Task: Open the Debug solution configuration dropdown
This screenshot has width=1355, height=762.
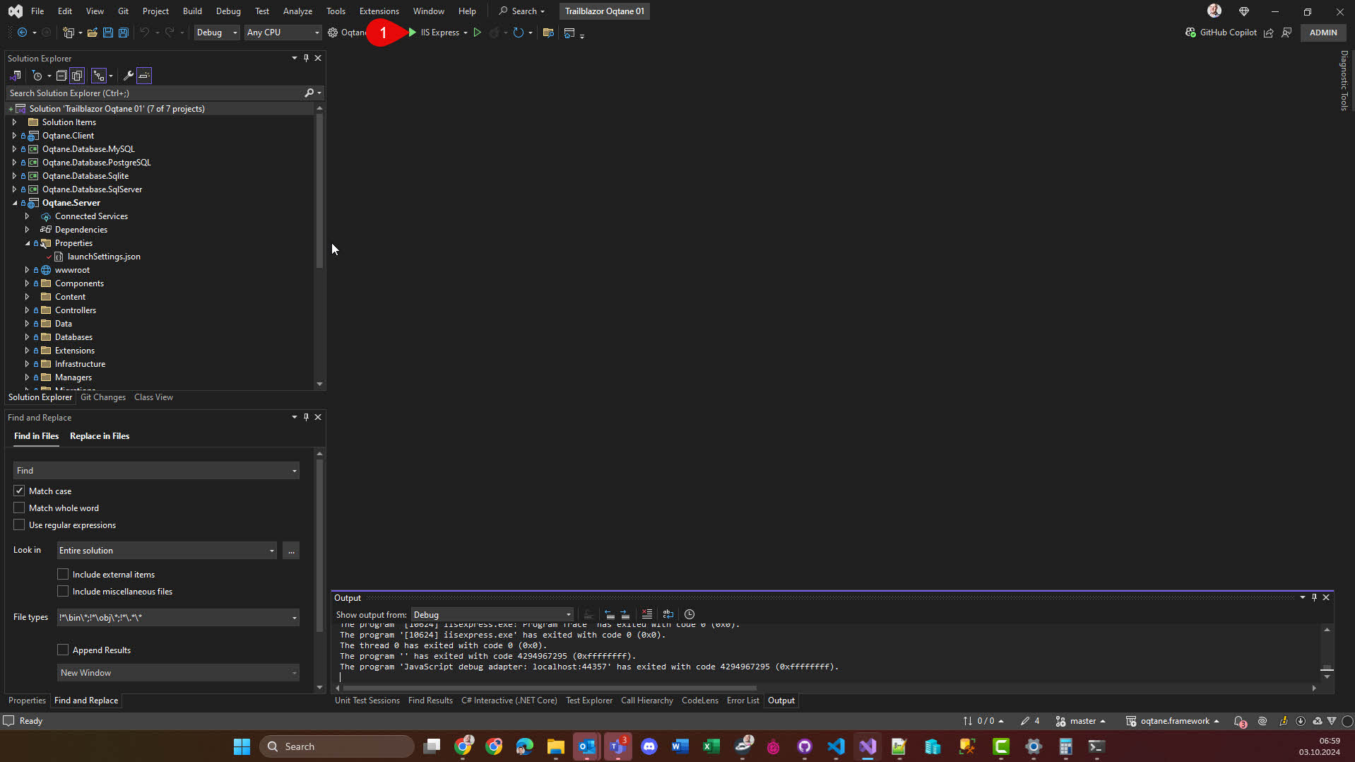Action: click(x=217, y=33)
